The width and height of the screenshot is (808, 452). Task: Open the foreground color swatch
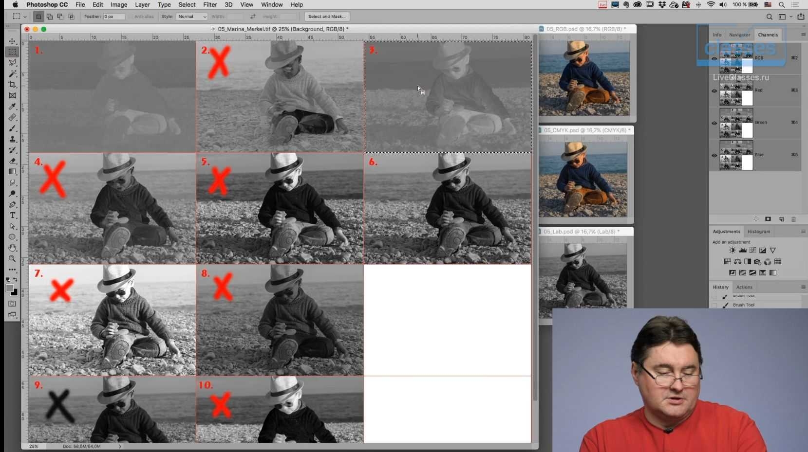(x=10, y=288)
